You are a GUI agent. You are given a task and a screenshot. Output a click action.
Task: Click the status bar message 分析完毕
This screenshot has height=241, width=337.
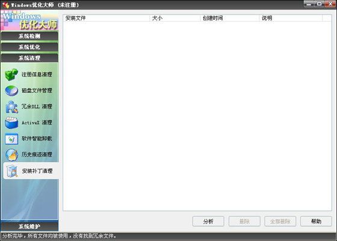click(60, 236)
